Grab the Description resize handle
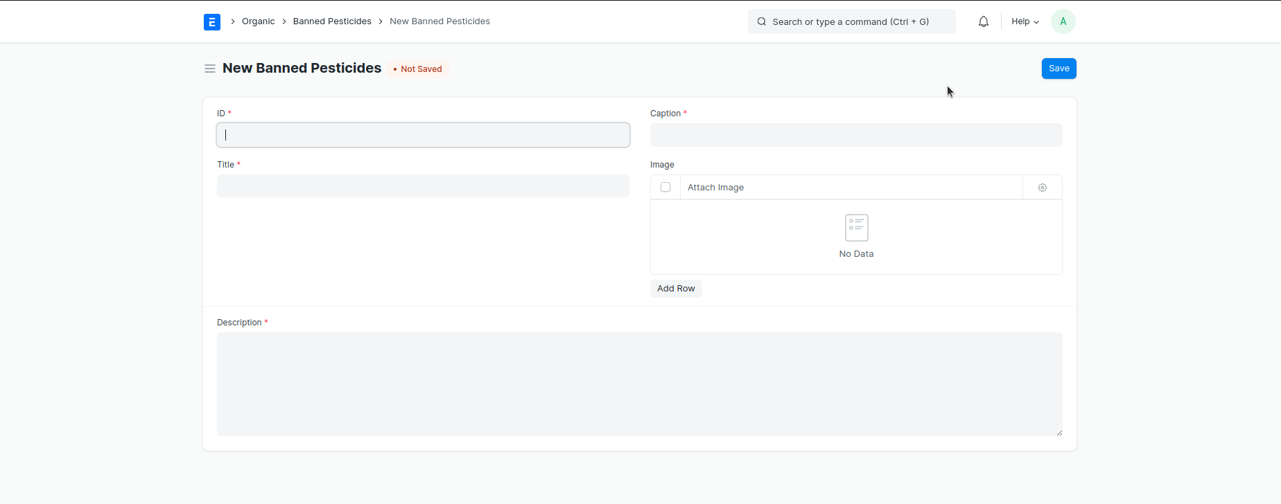 pos(1058,433)
